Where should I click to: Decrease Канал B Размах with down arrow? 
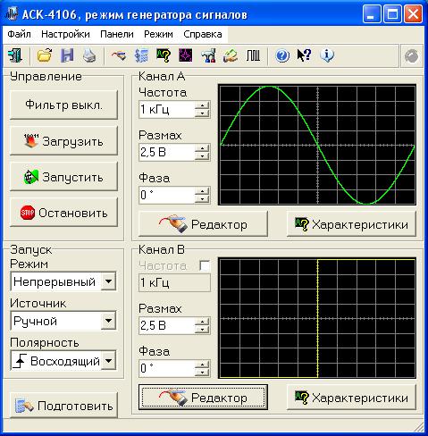(203, 330)
